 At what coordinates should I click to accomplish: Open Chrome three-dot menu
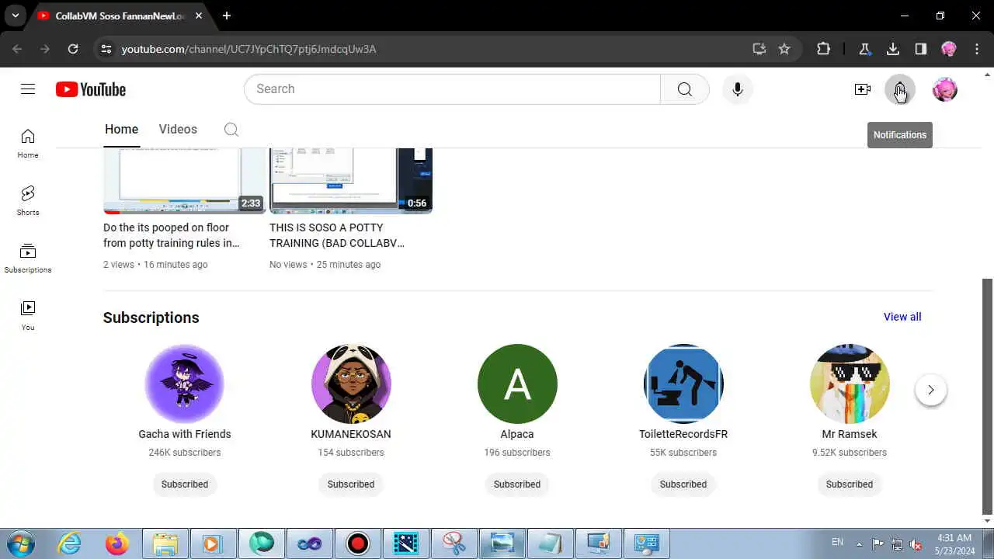(x=976, y=49)
